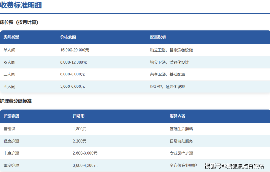Screen dimensions: 270x172
Task: Click the 搜狐号@搜狐焦点白银站 watermark
Action: click(x=234, y=166)
